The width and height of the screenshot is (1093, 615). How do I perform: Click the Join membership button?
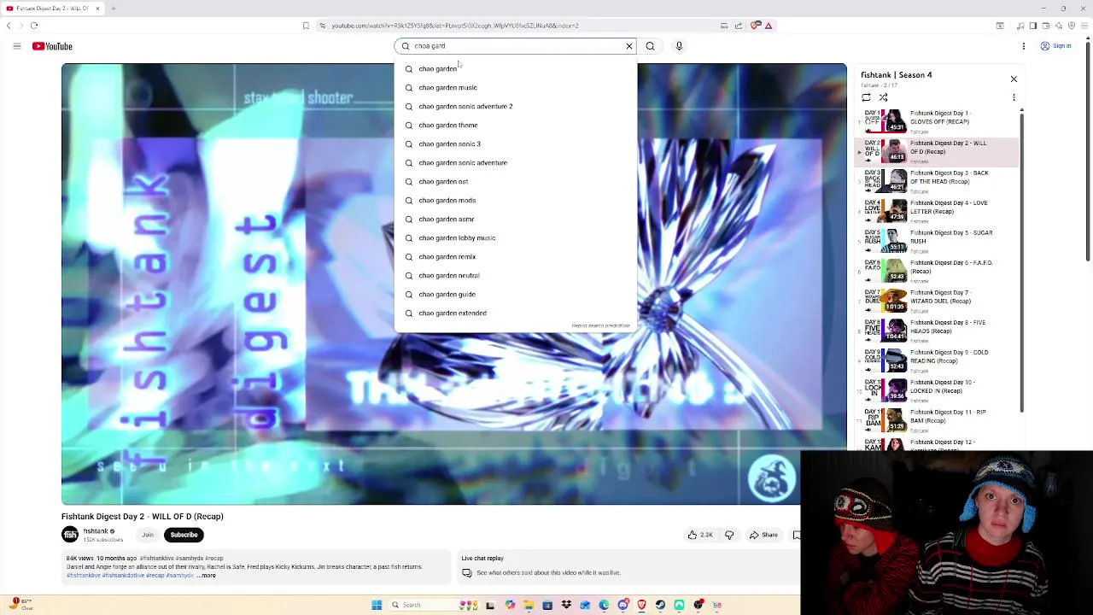click(148, 535)
